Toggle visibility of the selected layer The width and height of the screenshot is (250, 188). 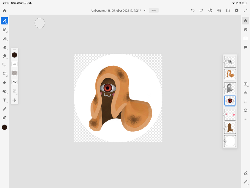245,93
